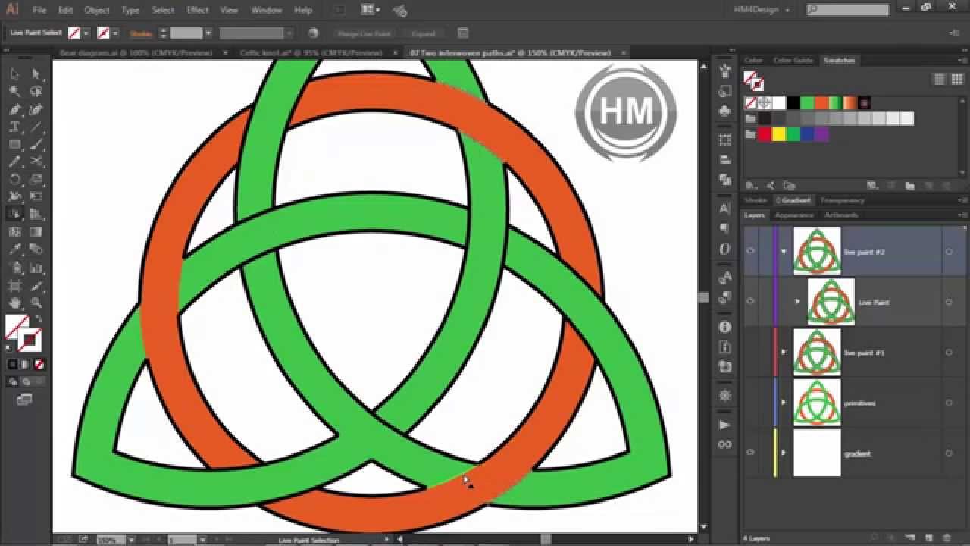Click the Merge Live Paint button
The width and height of the screenshot is (970, 546).
[x=364, y=33]
